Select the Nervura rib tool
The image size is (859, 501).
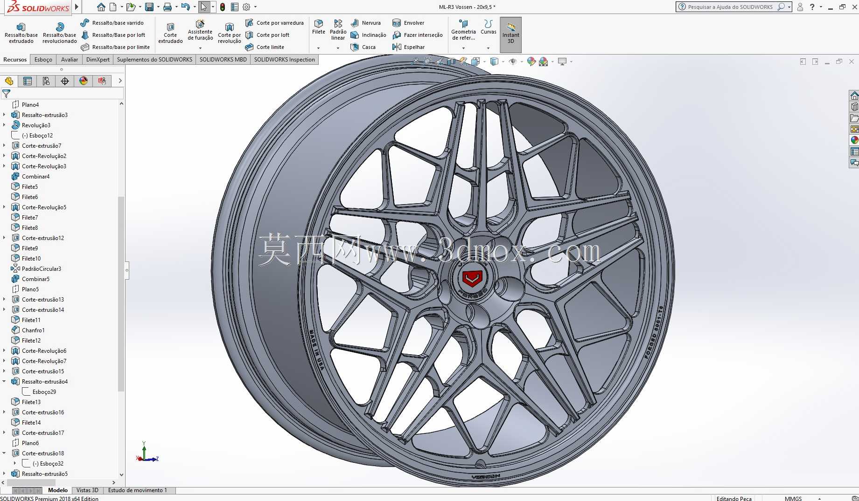pyautogui.click(x=366, y=23)
